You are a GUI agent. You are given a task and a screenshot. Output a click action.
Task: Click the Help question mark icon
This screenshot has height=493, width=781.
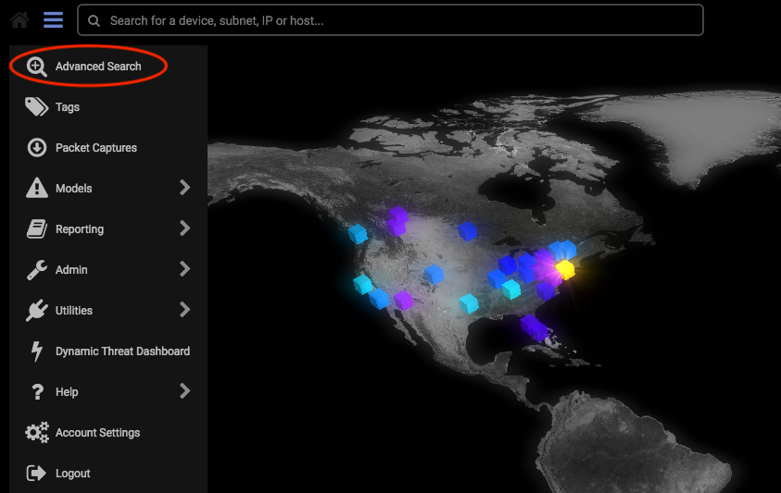pyautogui.click(x=37, y=392)
